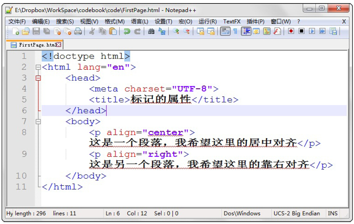This screenshot has height=224, width=354.
Task: Toggle the indent guide toolbar button
Action: pos(246,31)
